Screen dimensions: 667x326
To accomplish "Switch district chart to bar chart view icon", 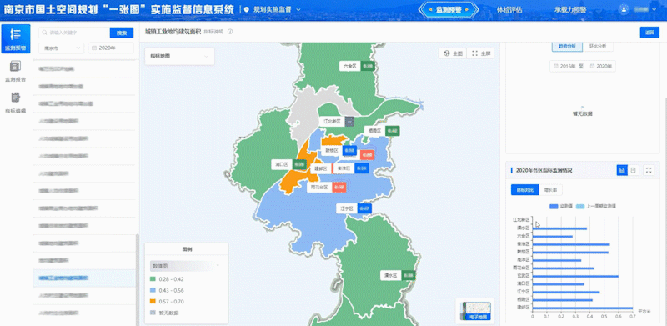I will 622,170.
